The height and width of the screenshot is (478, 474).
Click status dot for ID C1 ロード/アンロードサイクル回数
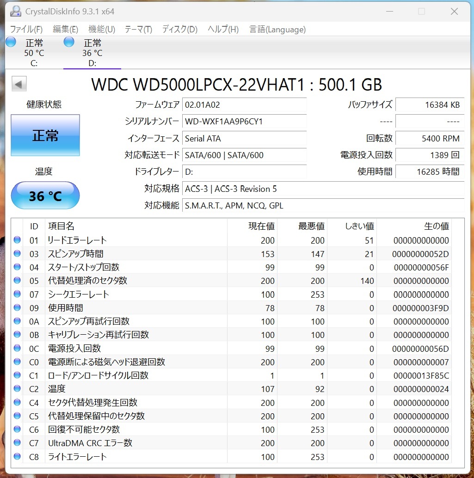(x=17, y=375)
